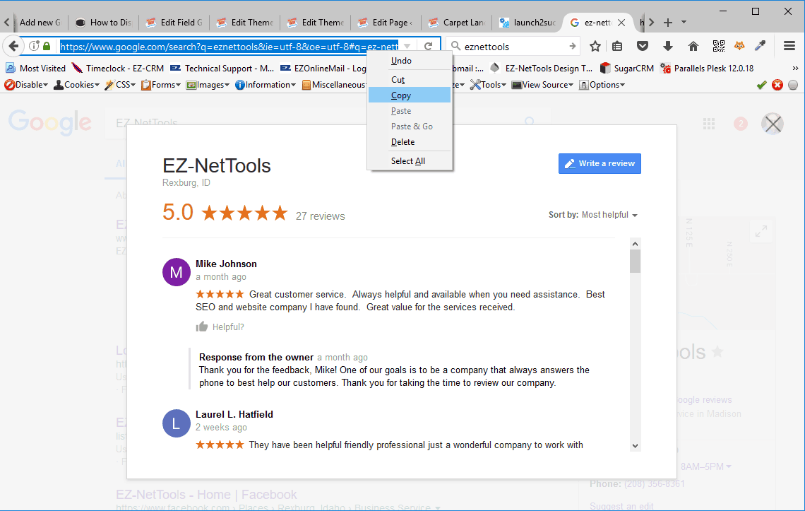Click the reviews list scrollbar down arrow
The width and height of the screenshot is (805, 511).
(x=635, y=445)
